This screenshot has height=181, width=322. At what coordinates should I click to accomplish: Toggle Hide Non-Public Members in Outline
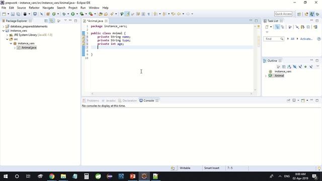(305, 67)
